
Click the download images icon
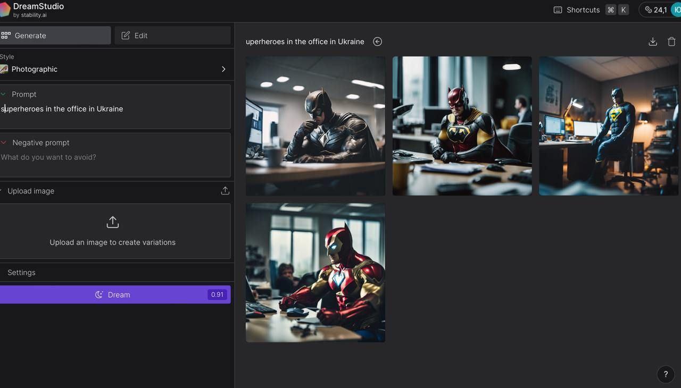click(653, 41)
